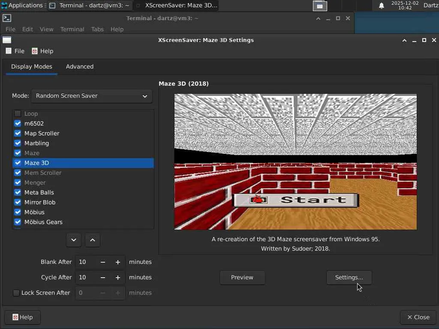This screenshot has width=439, height=329.
Task: Click the Terminal window prompt icon
Action: (x=7, y=18)
